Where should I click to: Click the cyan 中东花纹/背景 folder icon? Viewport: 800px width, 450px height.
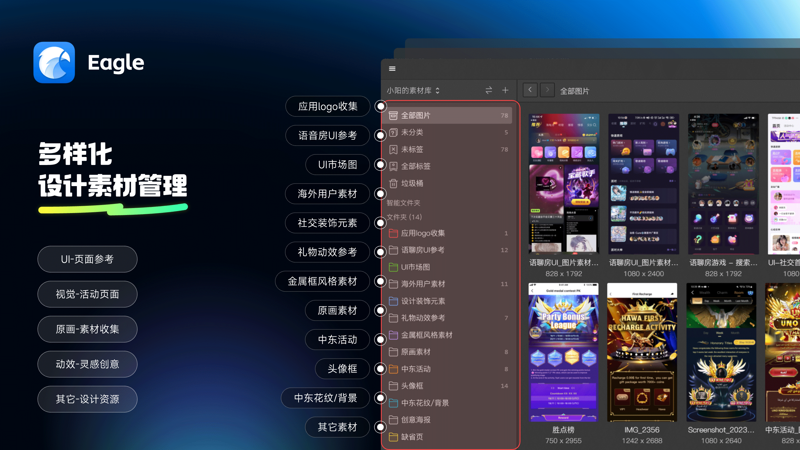click(393, 403)
